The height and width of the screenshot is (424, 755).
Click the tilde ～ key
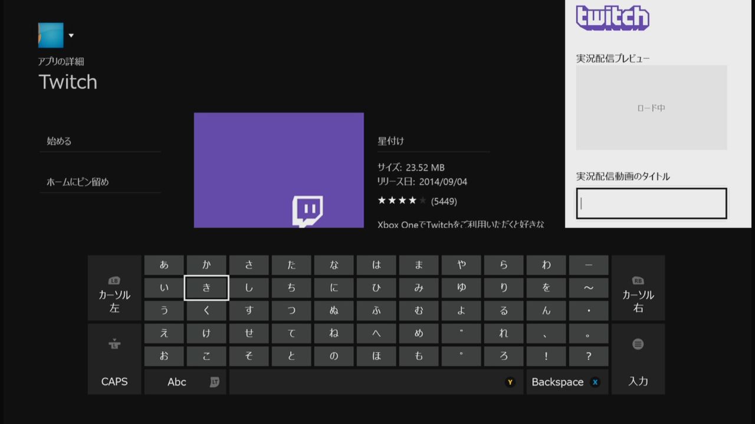[x=589, y=288]
